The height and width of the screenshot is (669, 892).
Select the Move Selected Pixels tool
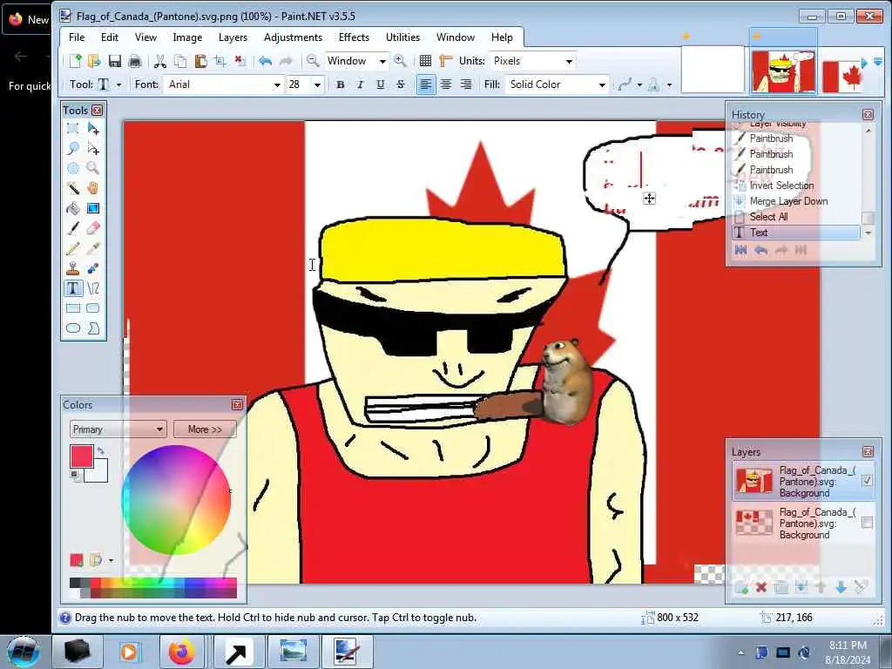point(93,129)
